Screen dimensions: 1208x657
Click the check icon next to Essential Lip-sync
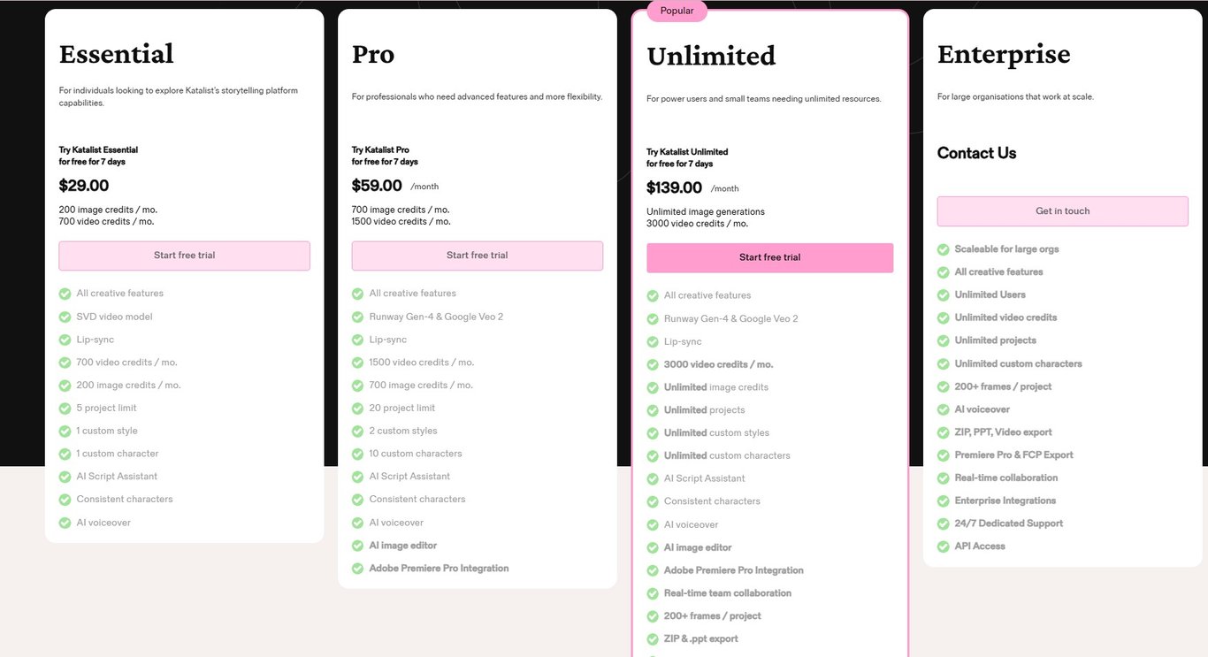click(65, 340)
